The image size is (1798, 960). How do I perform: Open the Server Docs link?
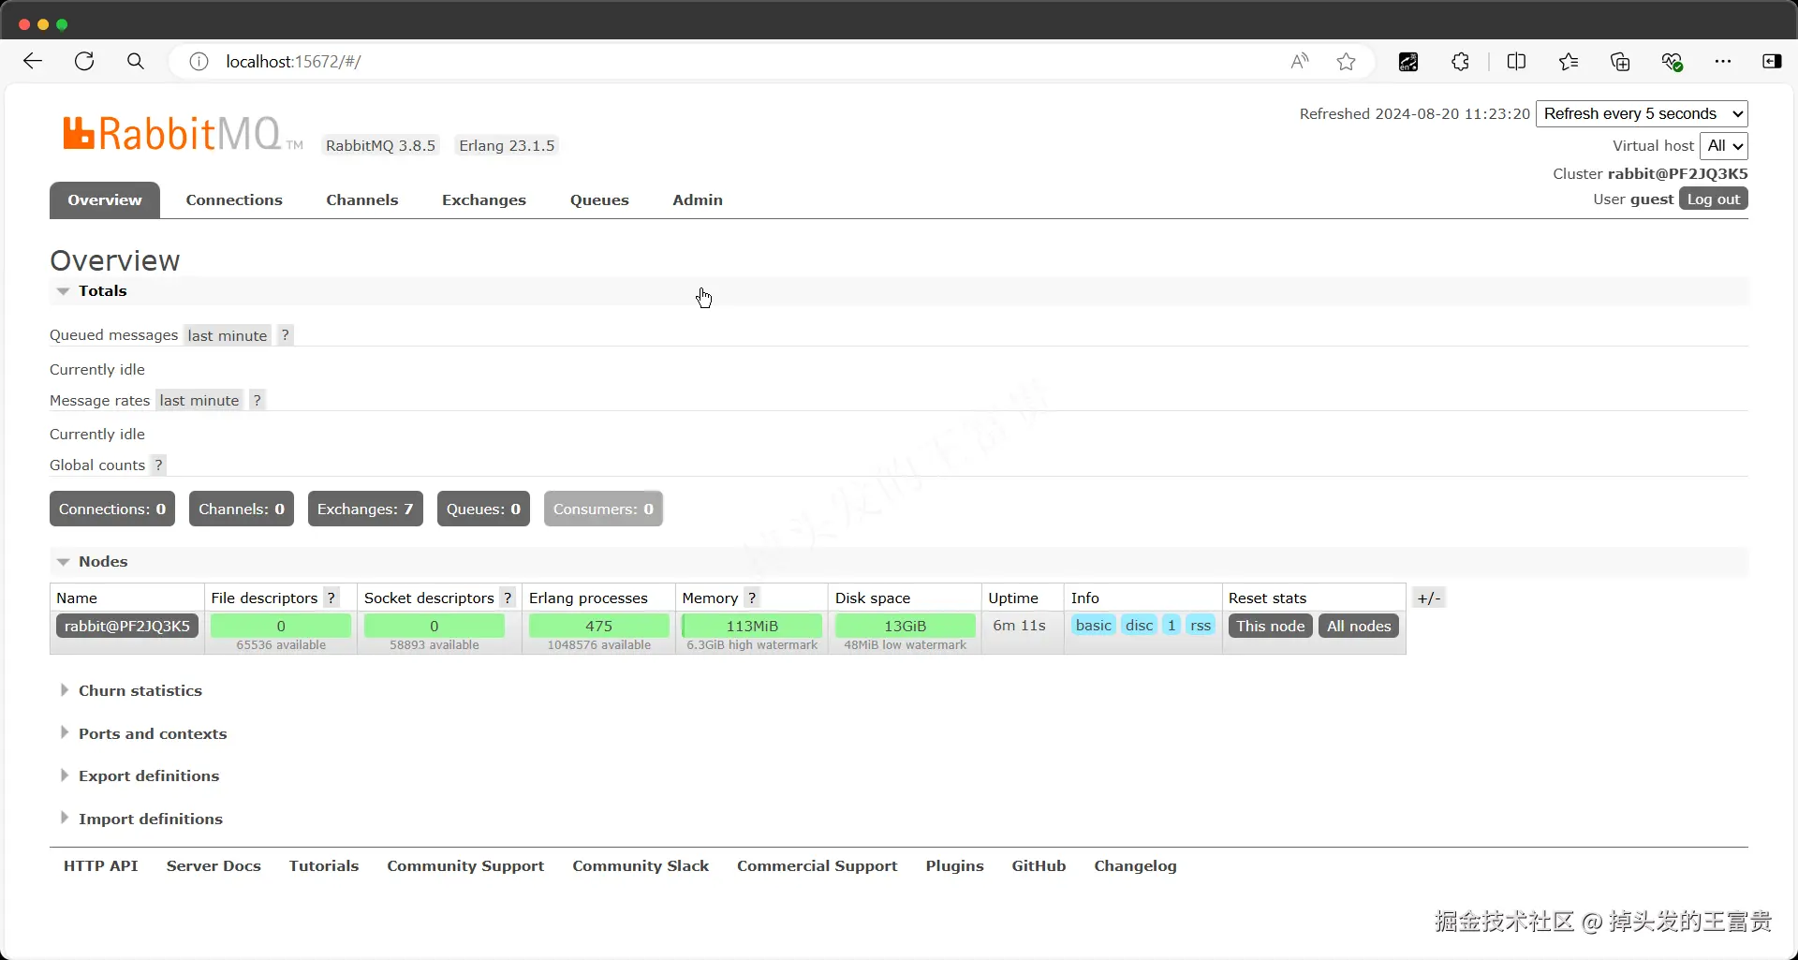pyautogui.click(x=214, y=866)
